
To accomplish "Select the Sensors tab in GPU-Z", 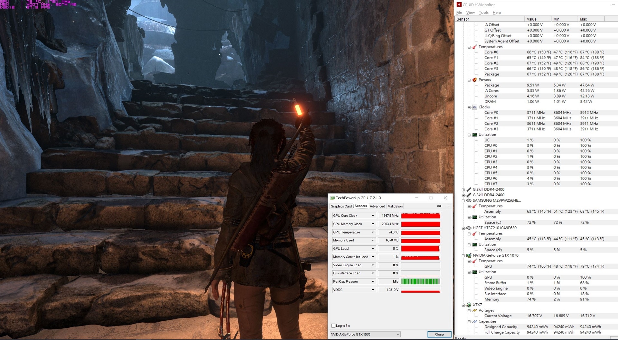I will (360, 206).
